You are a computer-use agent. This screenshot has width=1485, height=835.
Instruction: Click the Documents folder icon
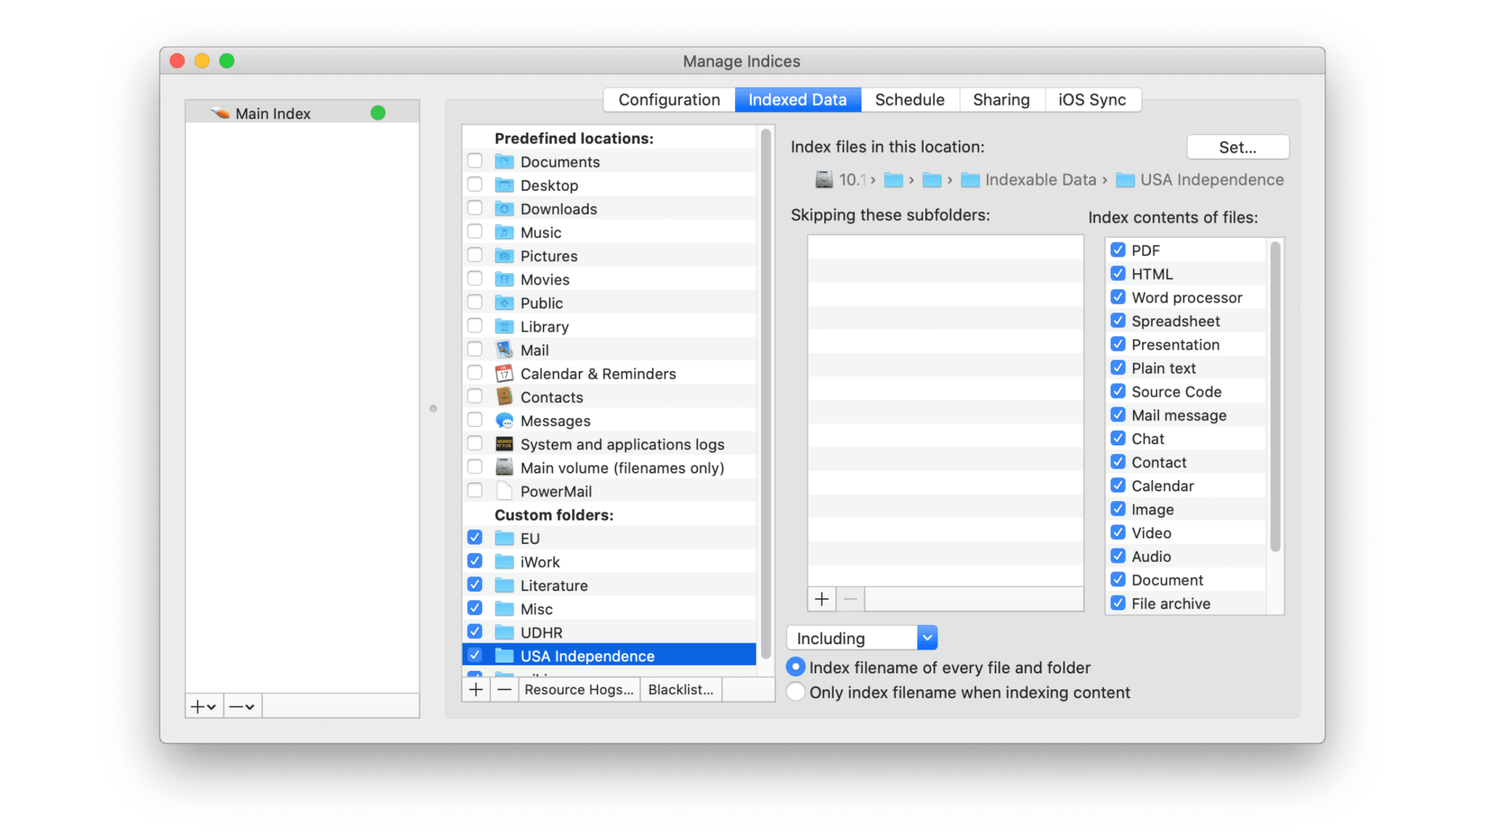504,162
